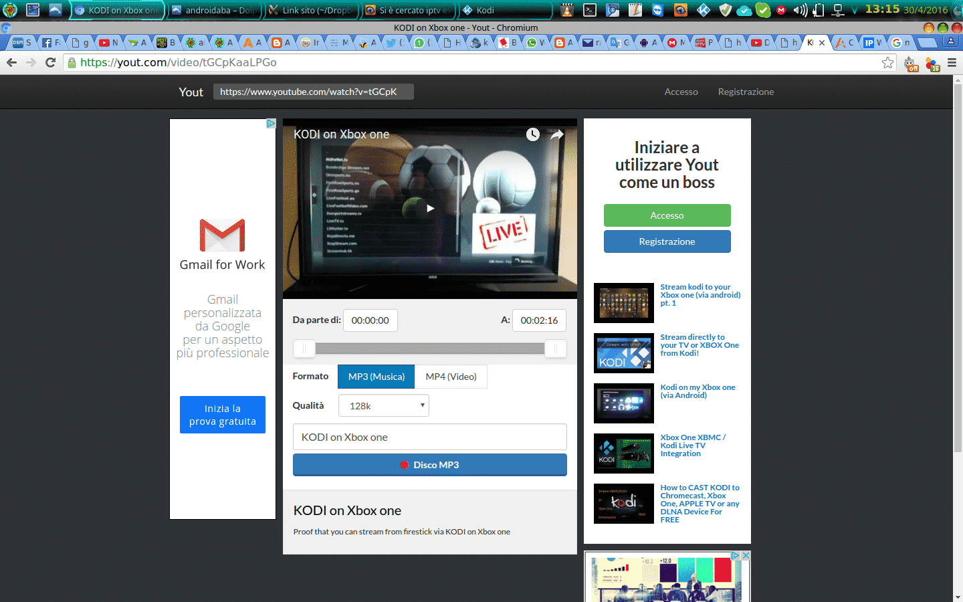Image resolution: width=963 pixels, height=602 pixels.
Task: Launch VLC from the top panel
Action: (x=567, y=10)
